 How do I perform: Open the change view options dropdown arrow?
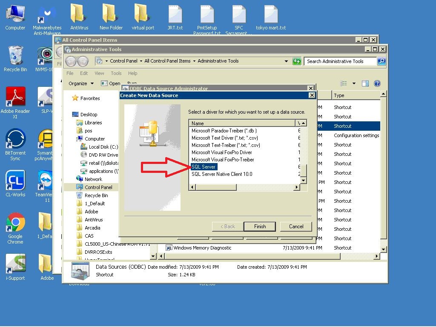click(354, 83)
